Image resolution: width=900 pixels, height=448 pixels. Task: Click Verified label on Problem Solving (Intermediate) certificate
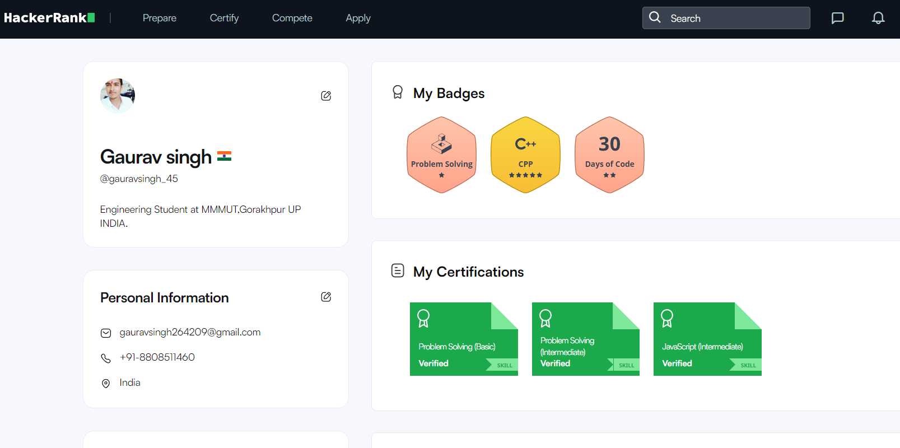tap(555, 363)
